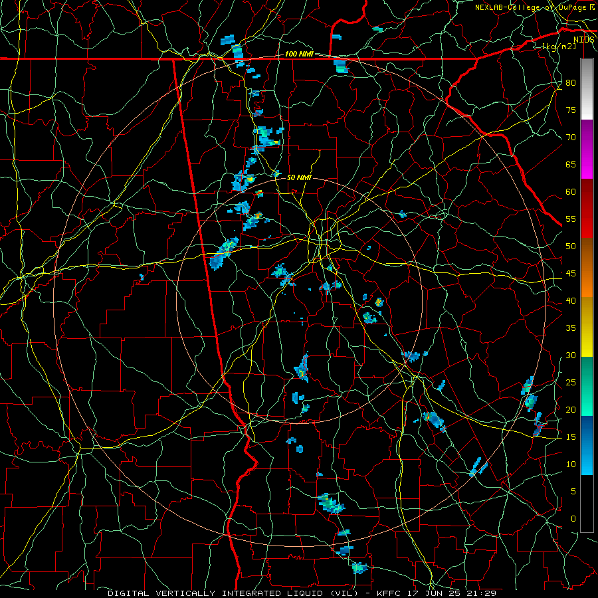The height and width of the screenshot is (598, 598).
Task: Click the brown segment of the color bar
Action: pyautogui.click(x=587, y=253)
